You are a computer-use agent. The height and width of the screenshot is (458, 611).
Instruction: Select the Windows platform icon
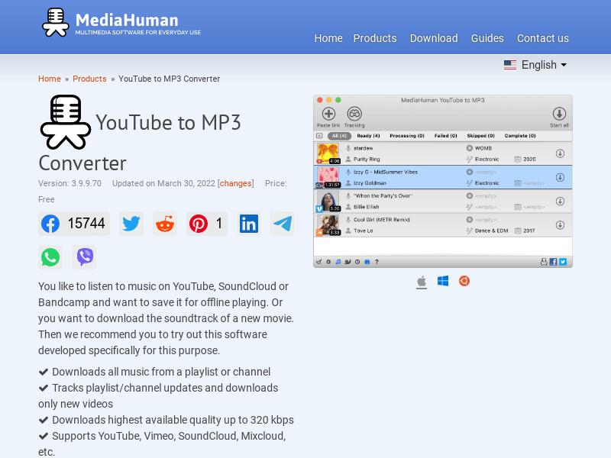[443, 281]
